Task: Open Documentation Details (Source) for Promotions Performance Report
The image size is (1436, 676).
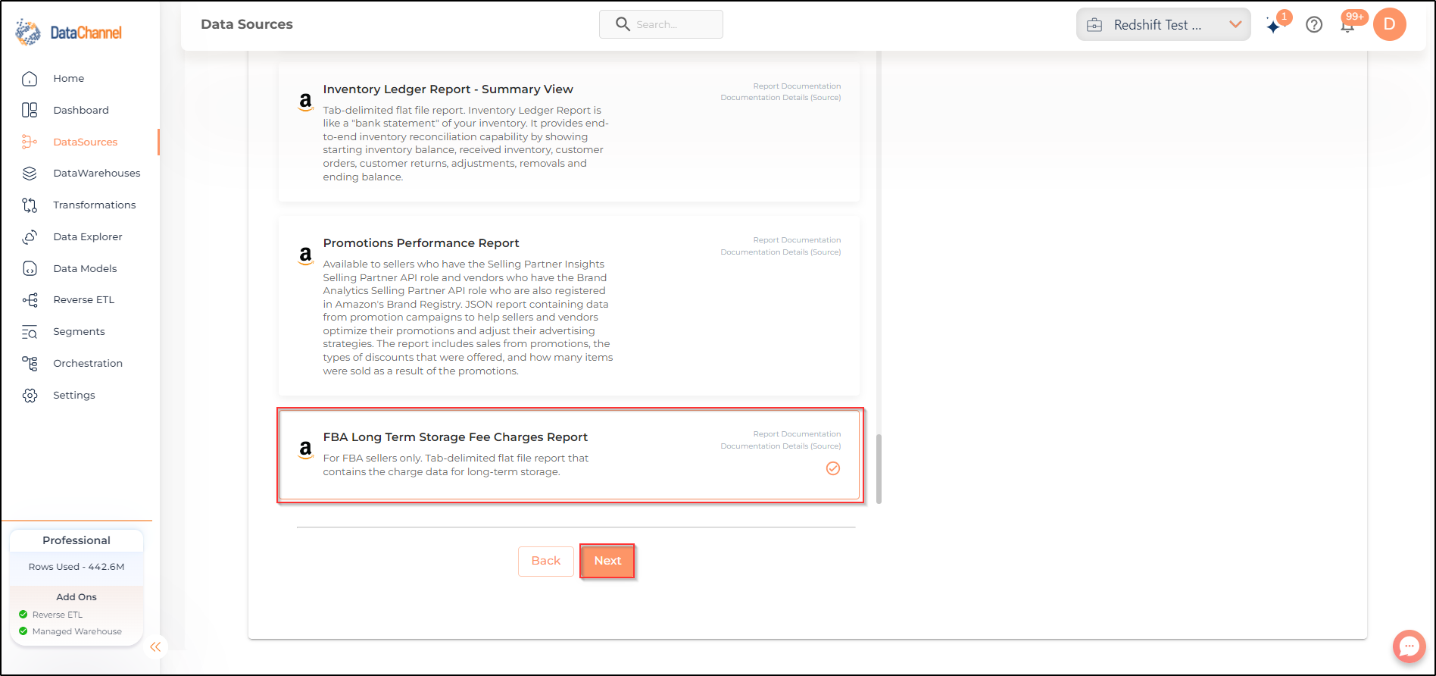Action: (x=781, y=252)
